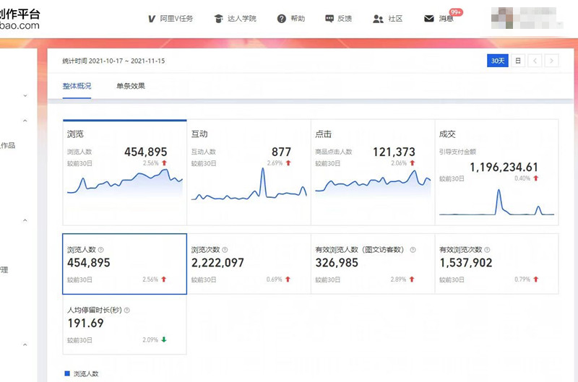Toggle the blue 浏览人数 chart legend swatch
This screenshot has height=382, width=578.
click(67, 373)
